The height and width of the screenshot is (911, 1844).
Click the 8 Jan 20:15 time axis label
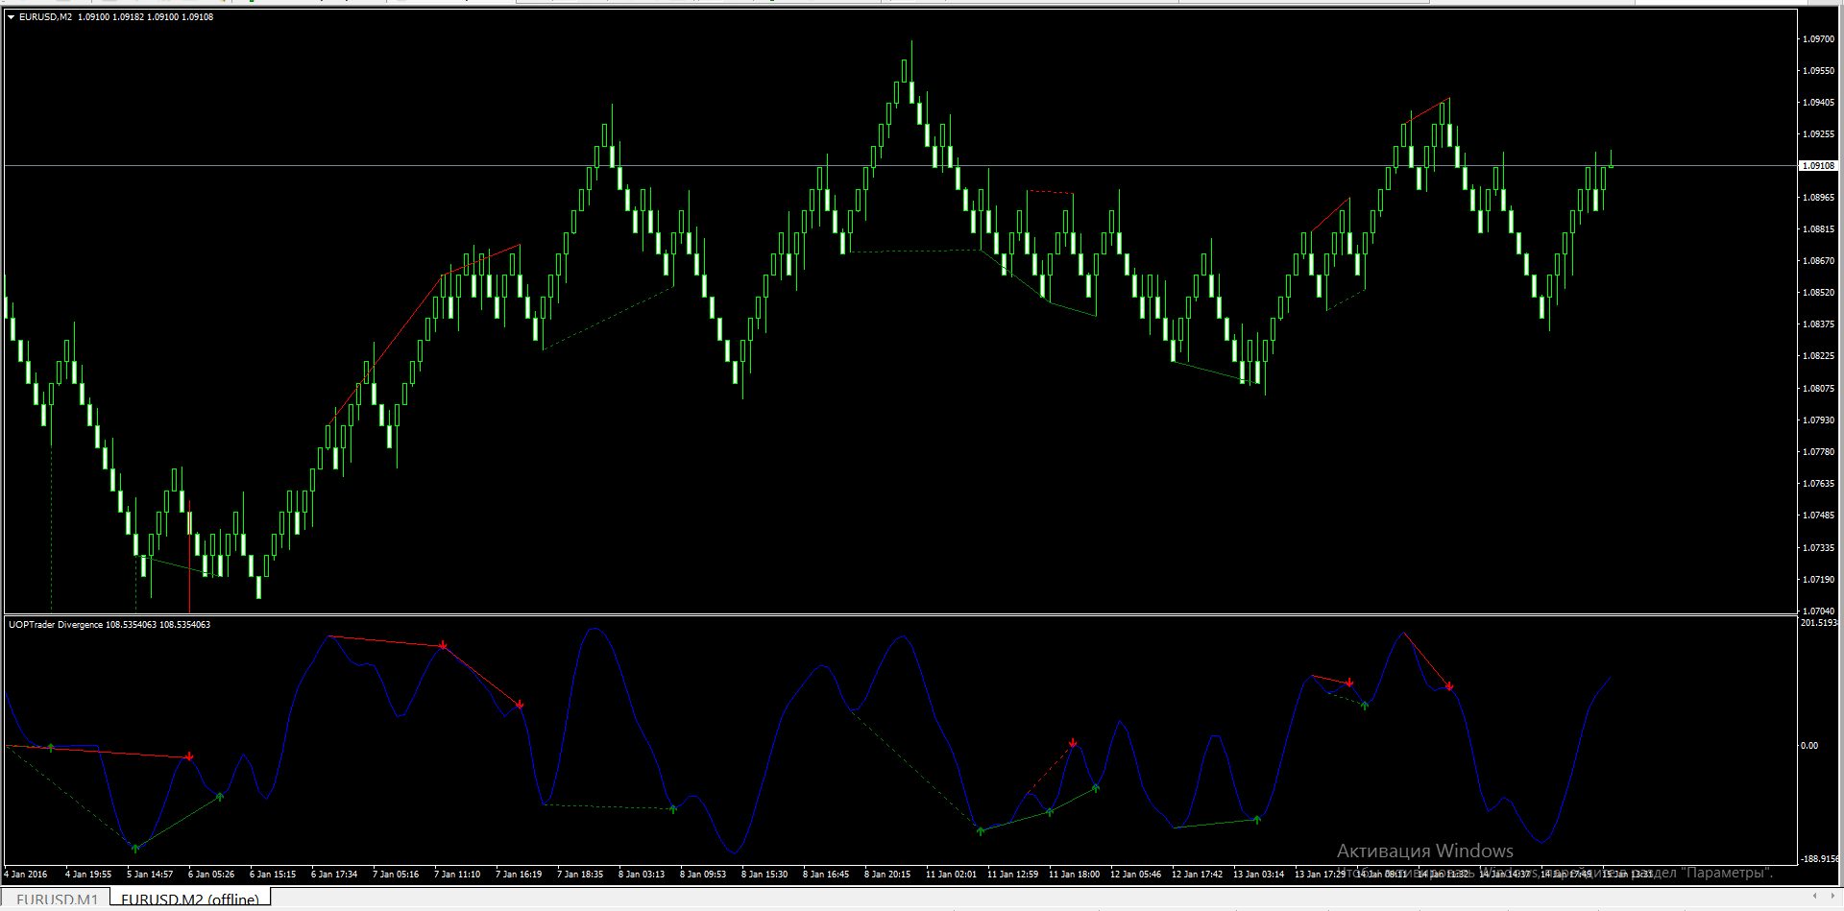click(887, 875)
